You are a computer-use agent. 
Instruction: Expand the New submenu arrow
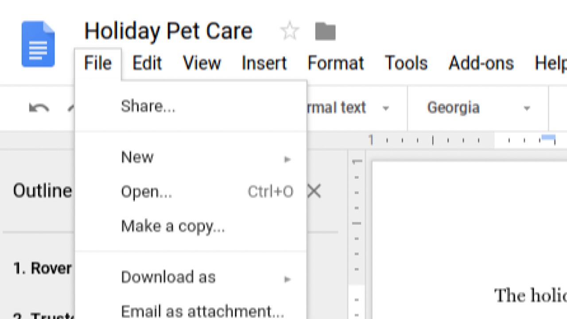(287, 159)
